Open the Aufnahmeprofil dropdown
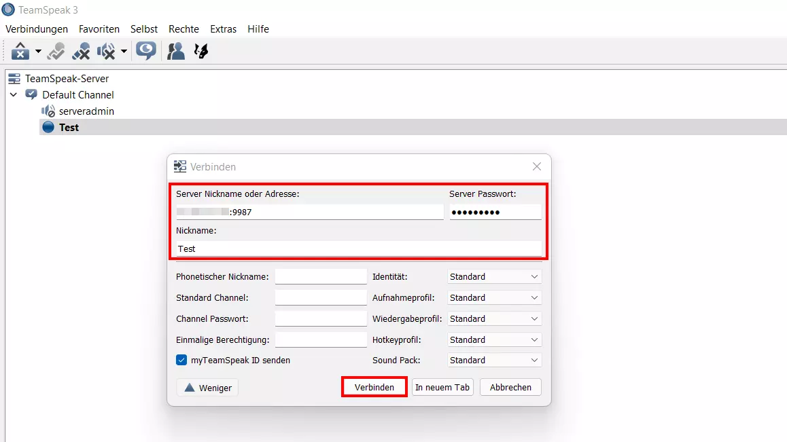 [494, 297]
